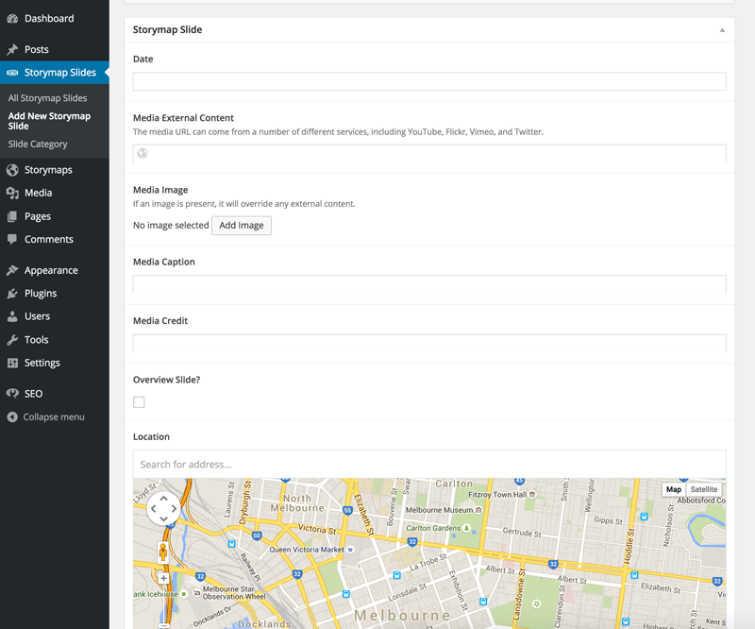Image resolution: width=755 pixels, height=629 pixels.
Task: Open All Storymap Slides submenu link
Action: click(48, 98)
